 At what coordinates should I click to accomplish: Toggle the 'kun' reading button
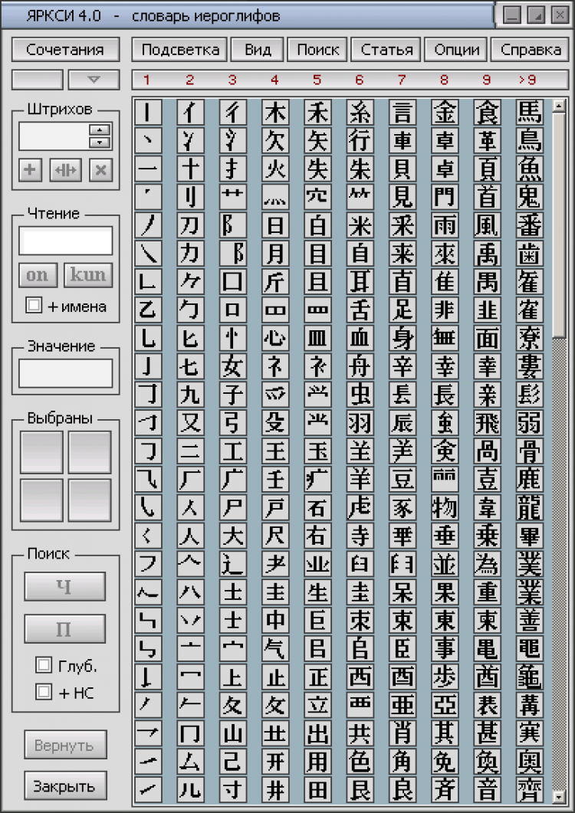click(x=87, y=275)
